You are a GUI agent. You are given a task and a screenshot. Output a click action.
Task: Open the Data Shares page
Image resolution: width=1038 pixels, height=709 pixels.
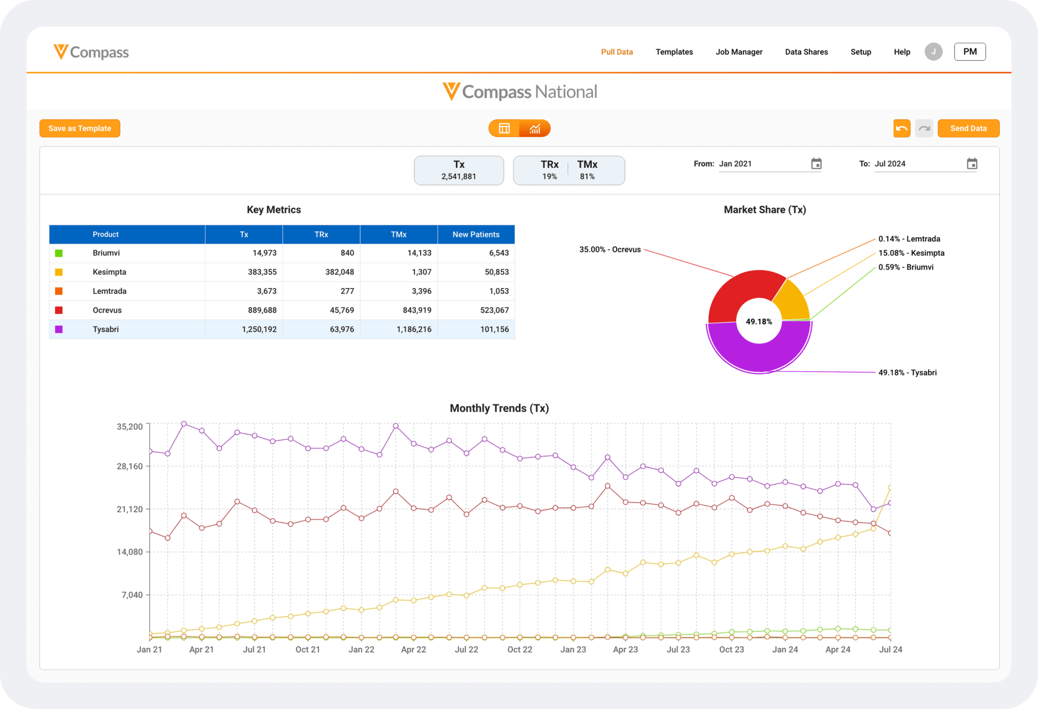pyautogui.click(x=806, y=52)
